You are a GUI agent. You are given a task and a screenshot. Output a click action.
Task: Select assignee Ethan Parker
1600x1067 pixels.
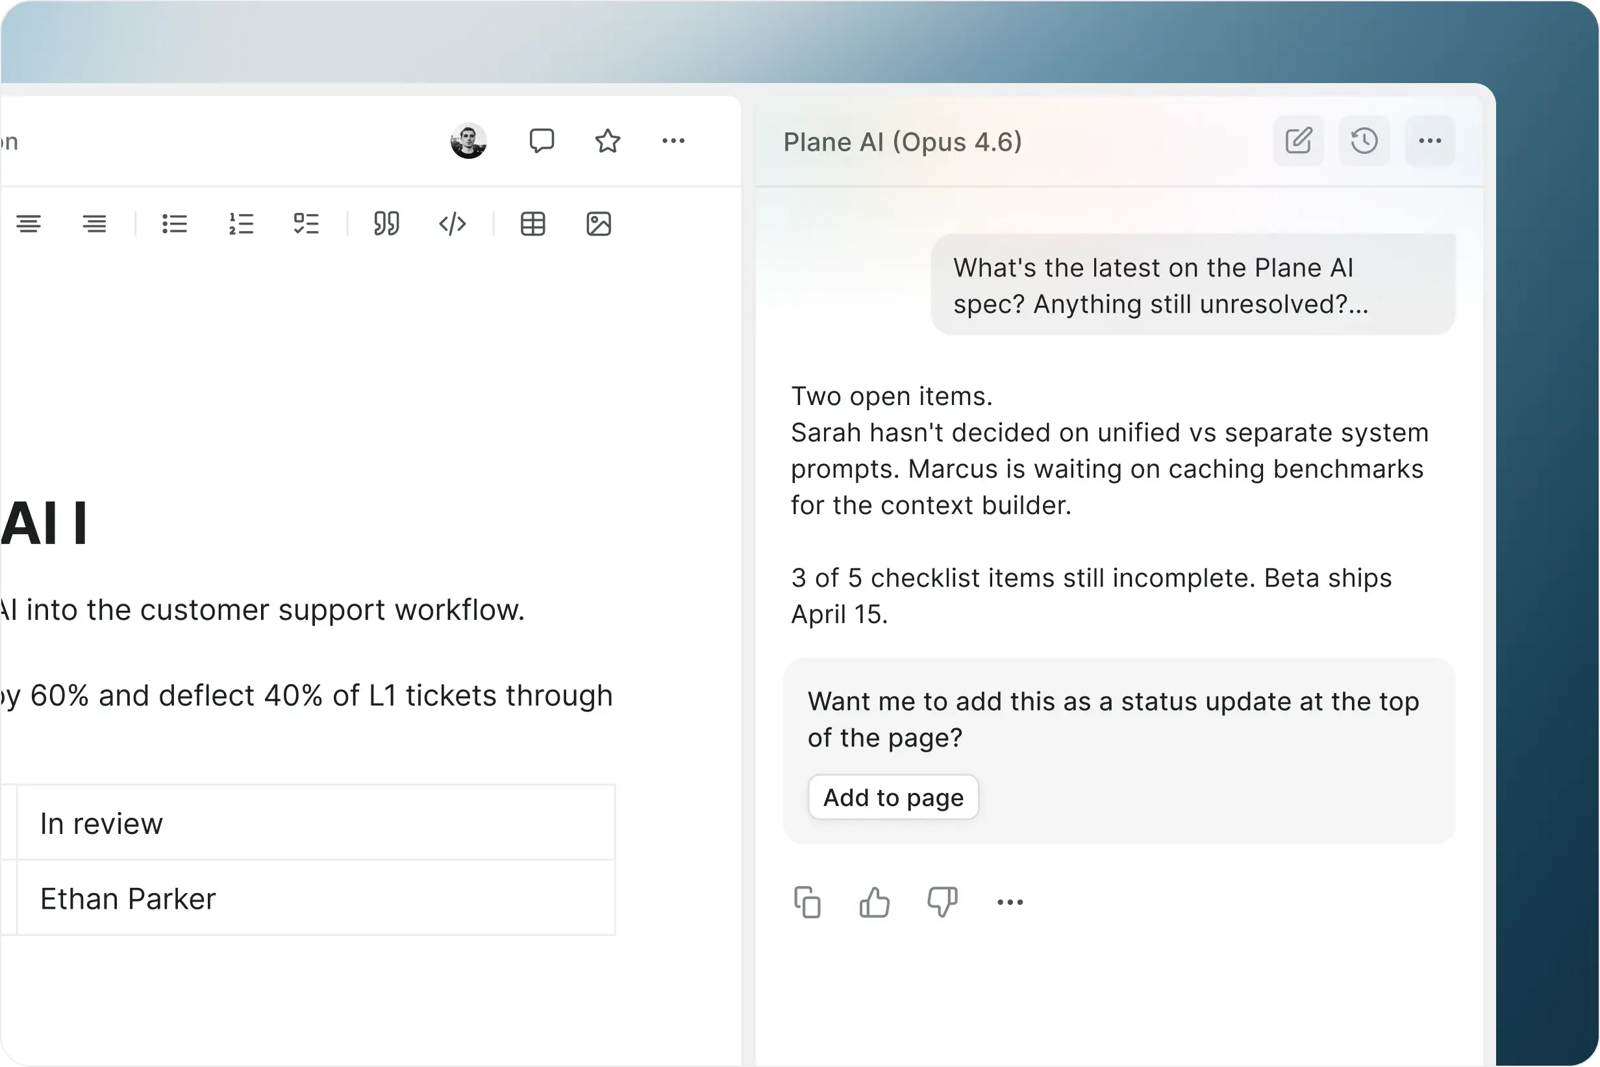click(128, 898)
